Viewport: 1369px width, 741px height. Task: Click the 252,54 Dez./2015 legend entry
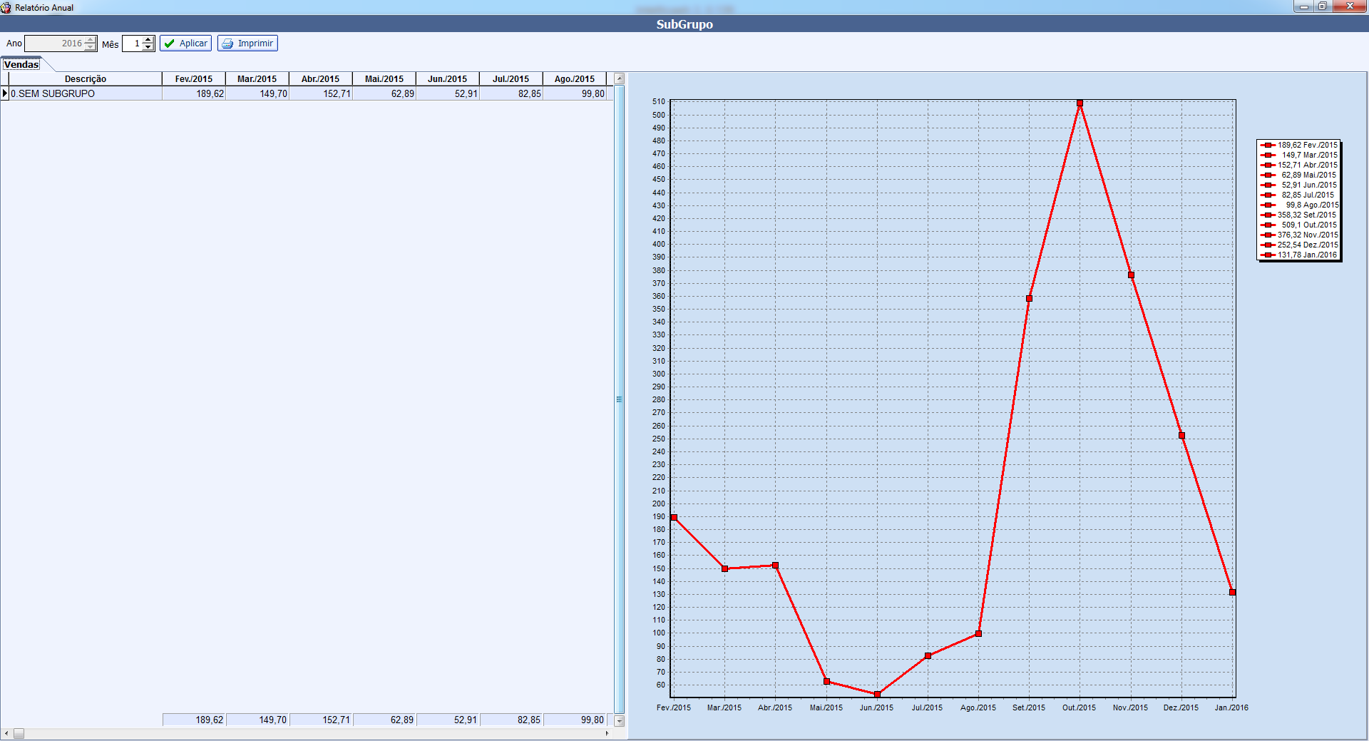1299,245
